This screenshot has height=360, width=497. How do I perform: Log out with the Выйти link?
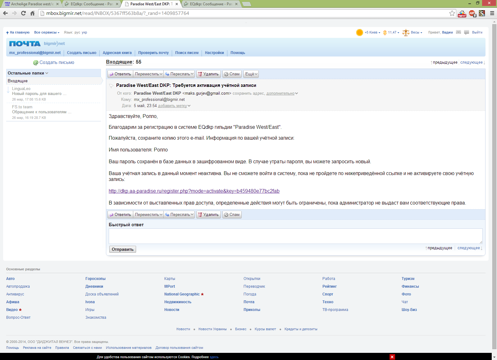pos(477,32)
